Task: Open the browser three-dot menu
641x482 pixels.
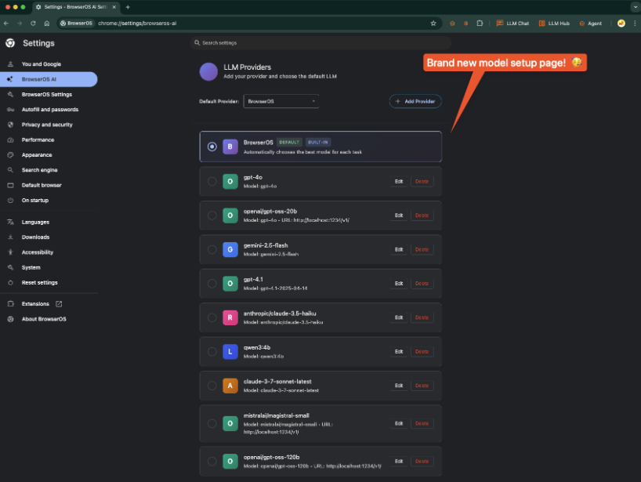Action: tap(635, 24)
